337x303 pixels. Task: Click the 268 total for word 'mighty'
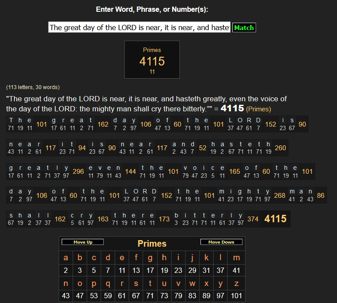click(x=280, y=196)
